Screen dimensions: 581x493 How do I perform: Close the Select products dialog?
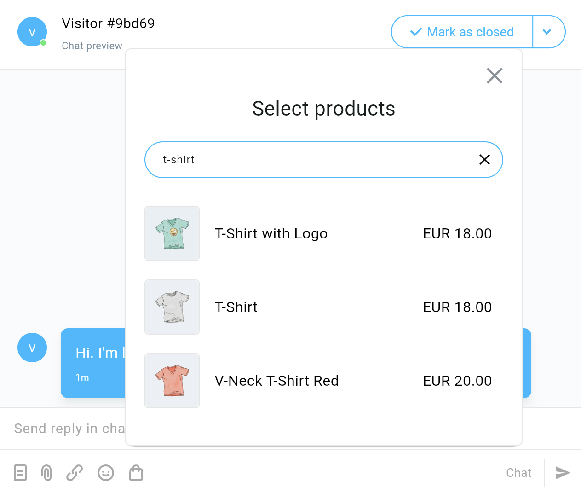coord(495,76)
